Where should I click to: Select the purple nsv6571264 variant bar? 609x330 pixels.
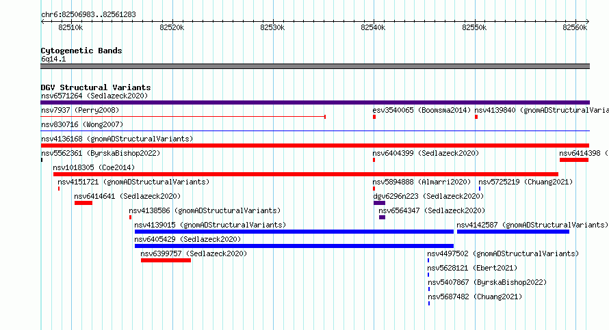click(315, 102)
